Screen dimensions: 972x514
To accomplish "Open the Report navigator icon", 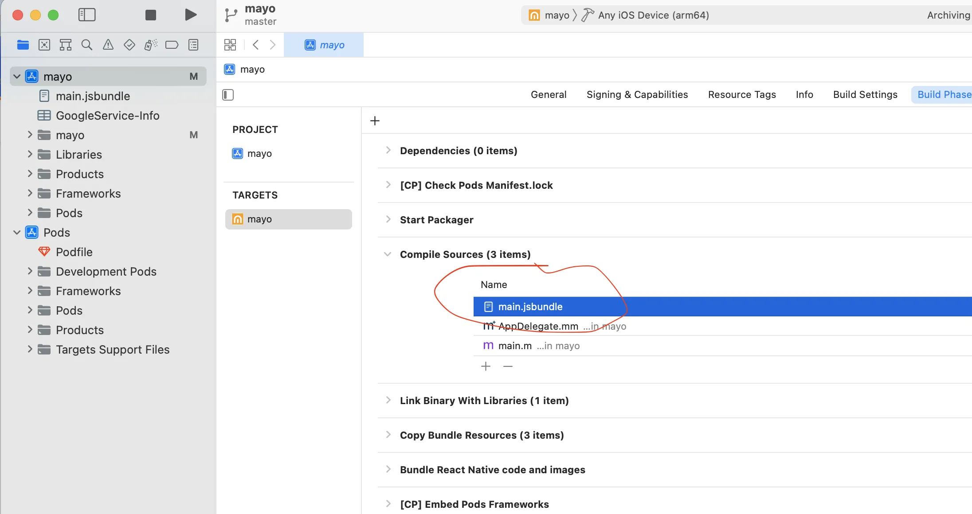I will [193, 45].
